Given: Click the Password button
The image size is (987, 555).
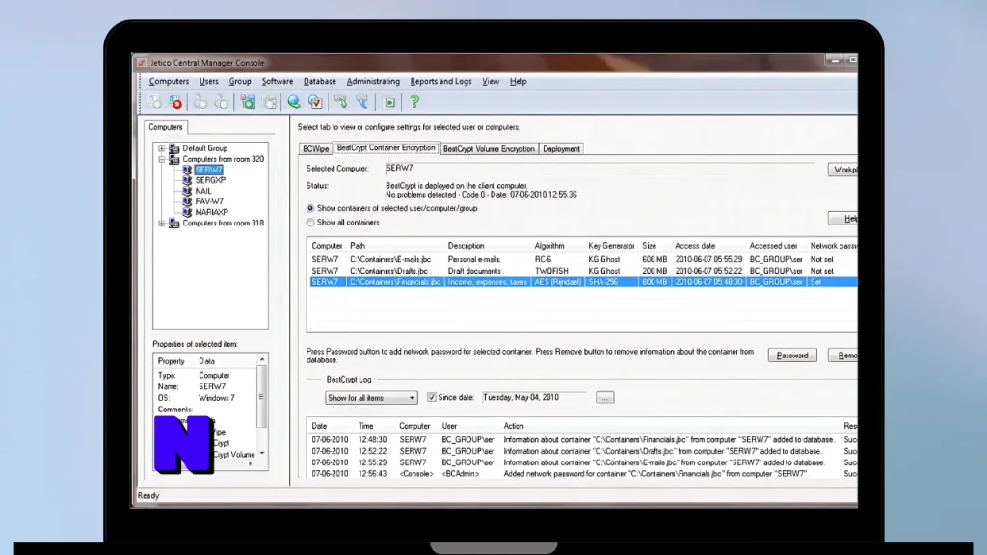Looking at the screenshot, I should coord(792,356).
